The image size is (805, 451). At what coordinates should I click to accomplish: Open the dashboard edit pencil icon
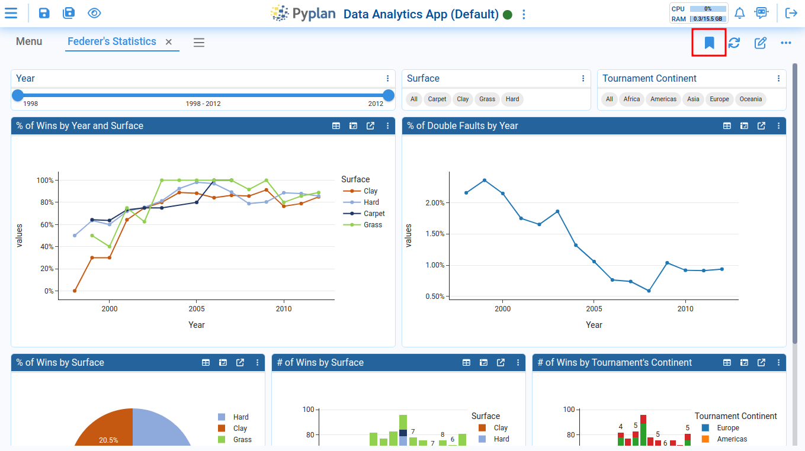(x=760, y=43)
